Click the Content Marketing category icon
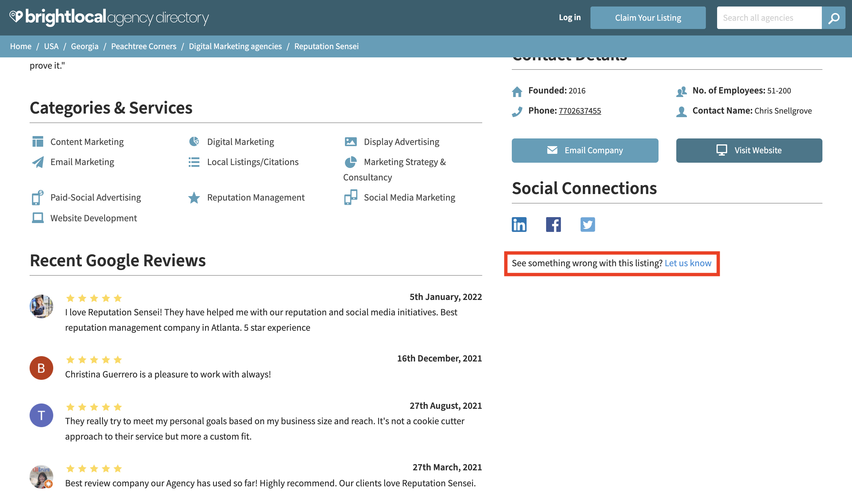 click(x=38, y=141)
